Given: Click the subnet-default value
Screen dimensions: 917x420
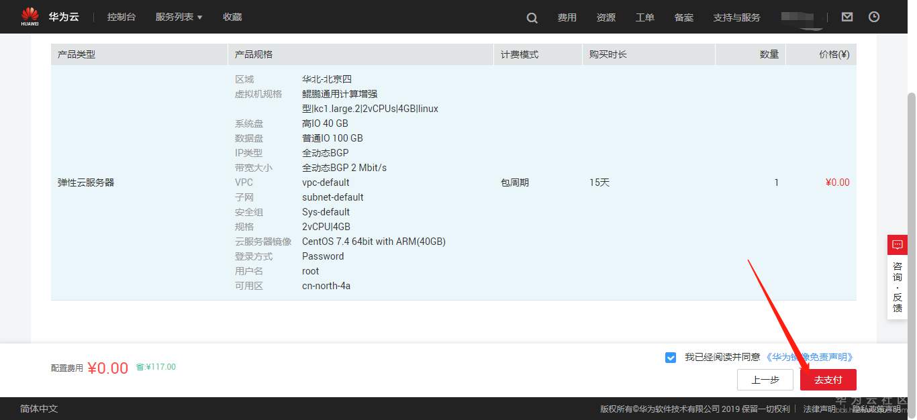Looking at the screenshot, I should tap(333, 197).
